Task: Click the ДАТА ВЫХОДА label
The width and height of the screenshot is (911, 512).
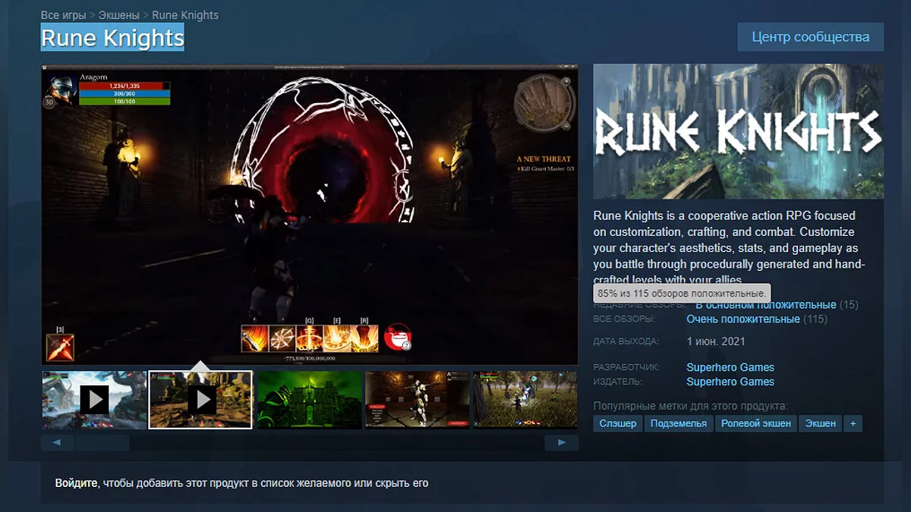Action: (626, 341)
